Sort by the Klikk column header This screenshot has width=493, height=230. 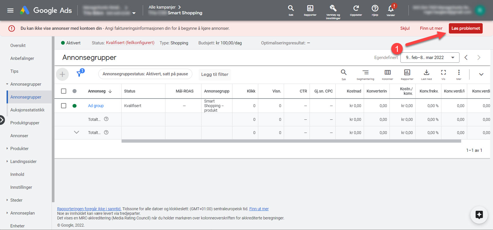point(251,91)
